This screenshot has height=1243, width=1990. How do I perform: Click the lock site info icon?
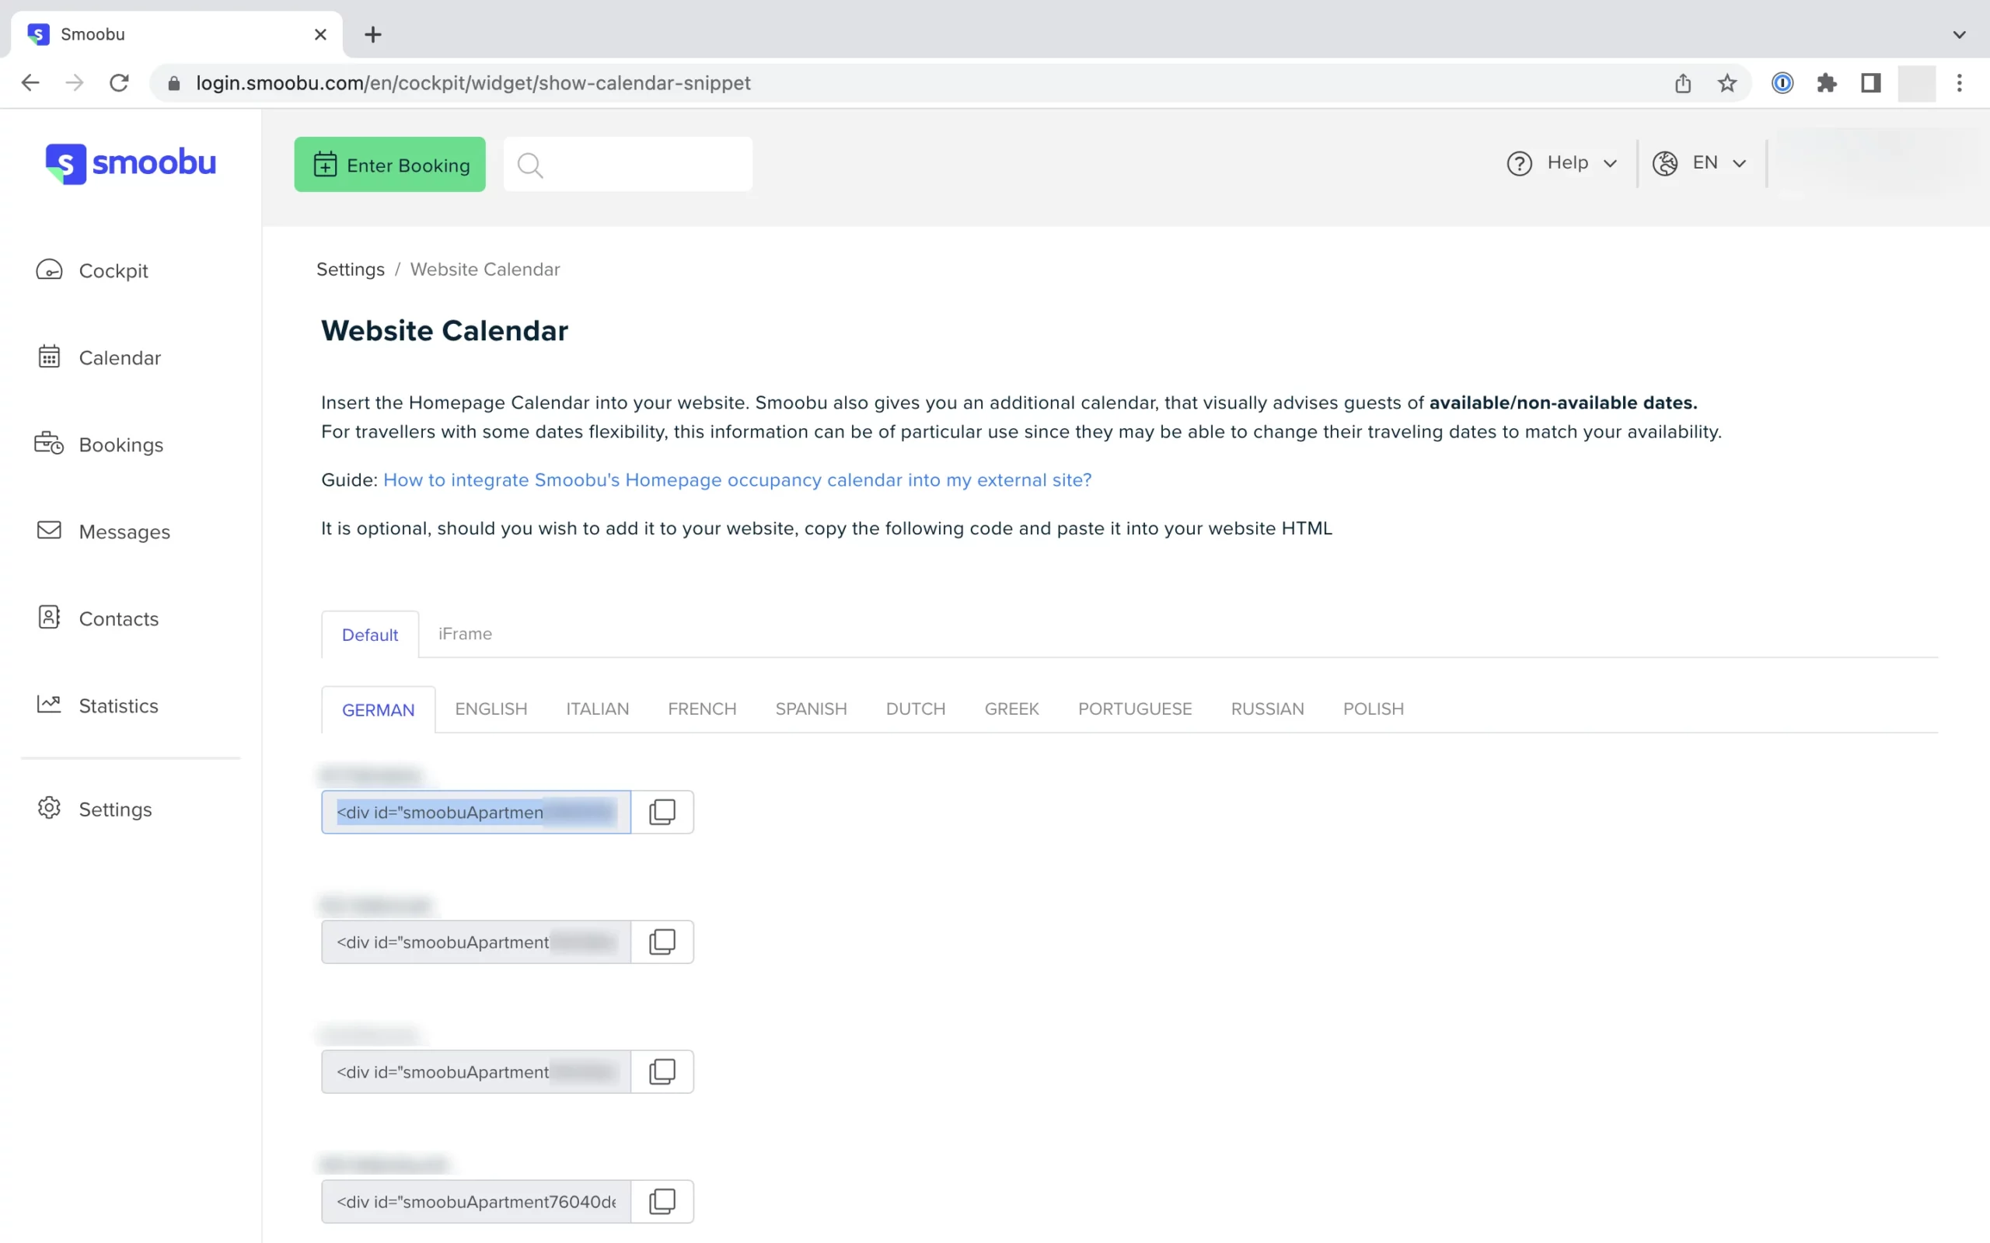[x=173, y=83]
